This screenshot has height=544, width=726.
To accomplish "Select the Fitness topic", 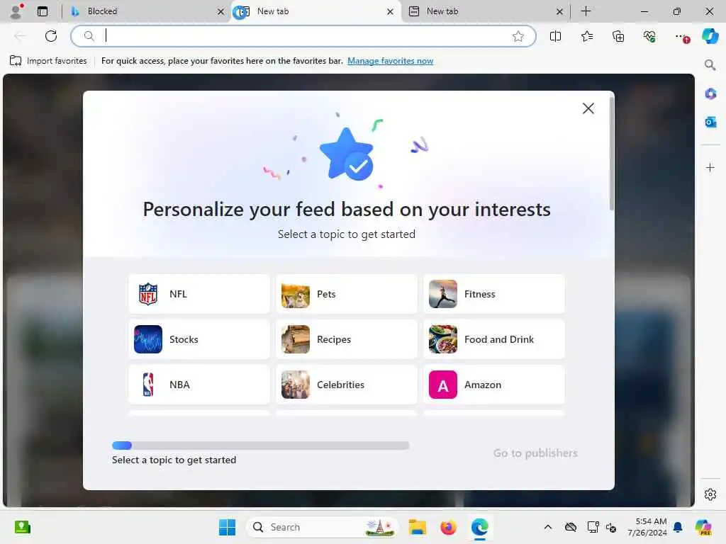I will pyautogui.click(x=494, y=294).
